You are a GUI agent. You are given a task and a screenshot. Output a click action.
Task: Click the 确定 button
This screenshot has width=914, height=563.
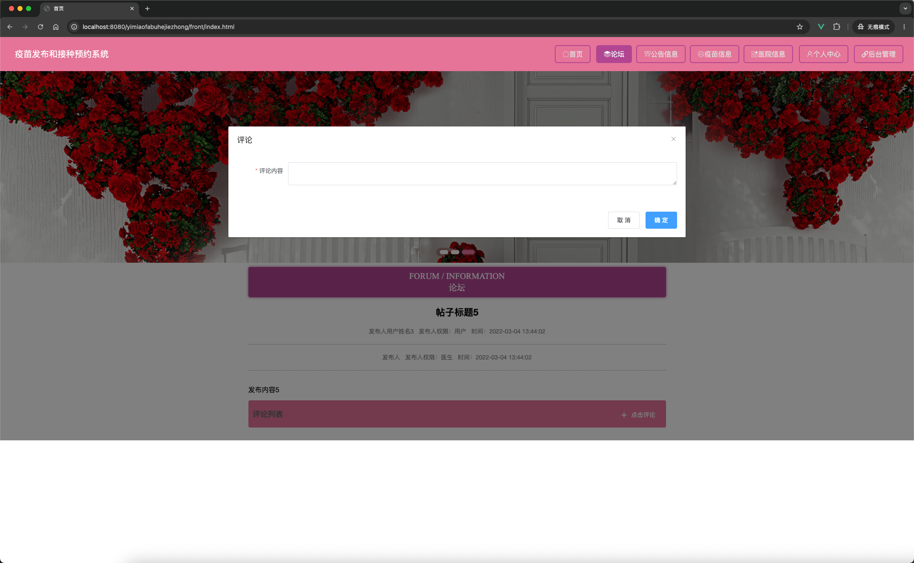click(661, 220)
